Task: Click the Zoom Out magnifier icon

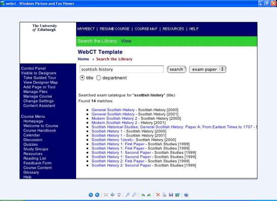Action: (134, 195)
